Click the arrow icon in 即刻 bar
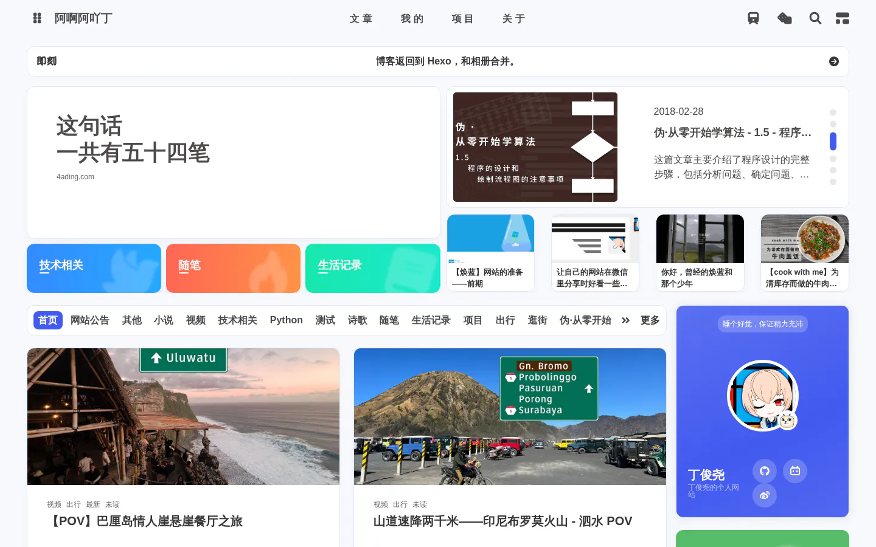The image size is (876, 547). point(834,61)
